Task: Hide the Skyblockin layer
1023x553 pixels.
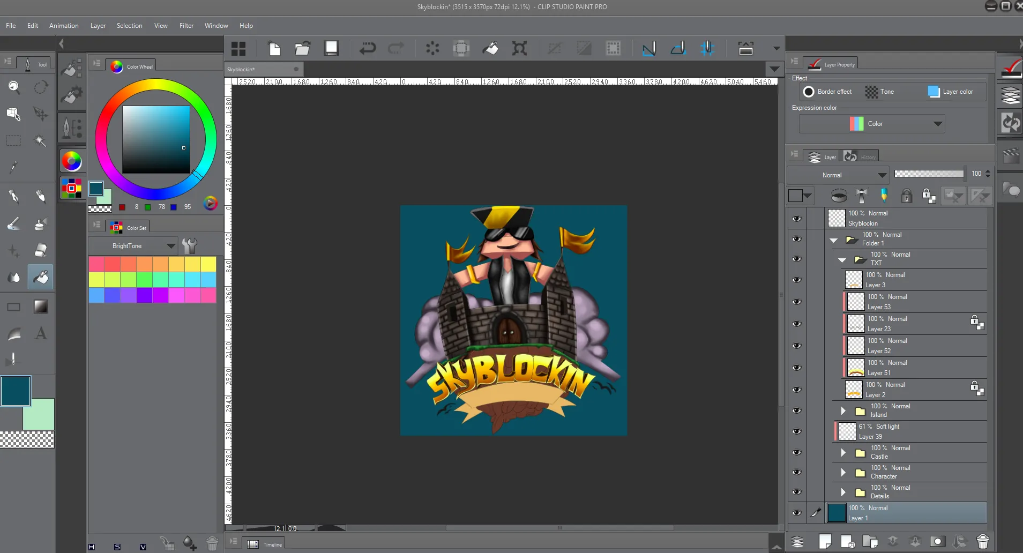Action: point(797,219)
